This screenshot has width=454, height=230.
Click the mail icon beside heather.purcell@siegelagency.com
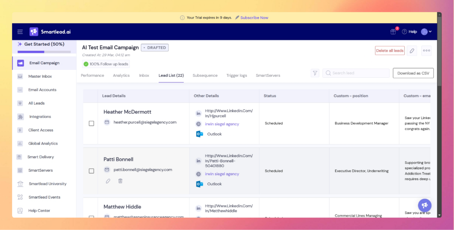tap(107, 122)
